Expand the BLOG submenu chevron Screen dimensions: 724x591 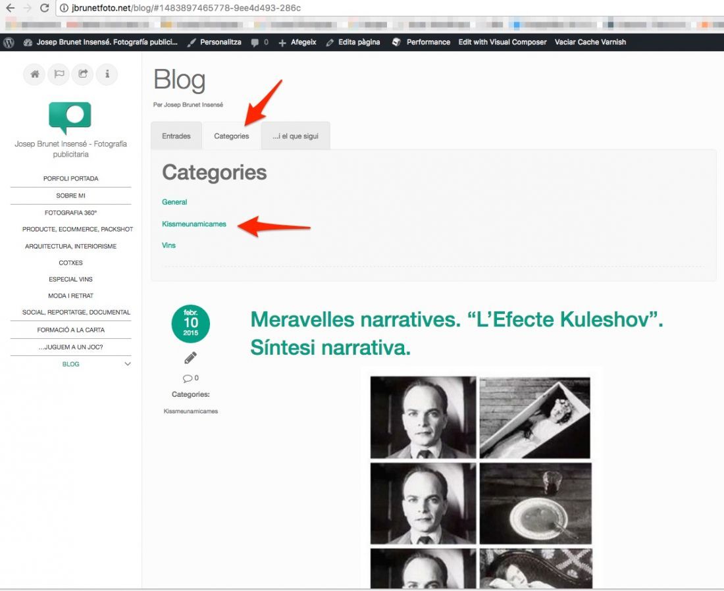(128, 365)
